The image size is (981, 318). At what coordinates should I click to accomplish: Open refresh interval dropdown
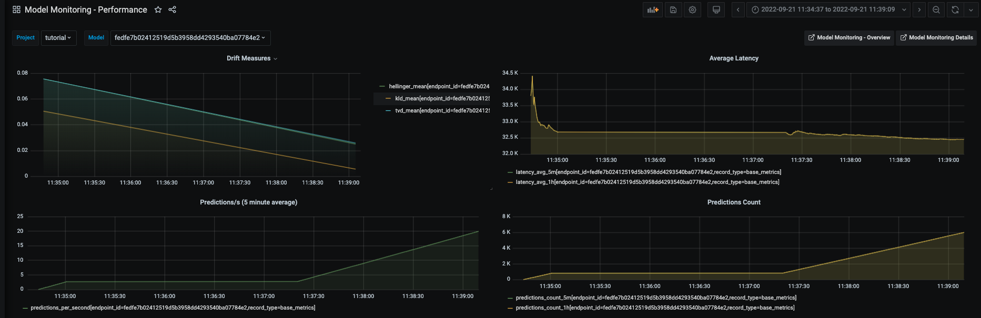(970, 9)
